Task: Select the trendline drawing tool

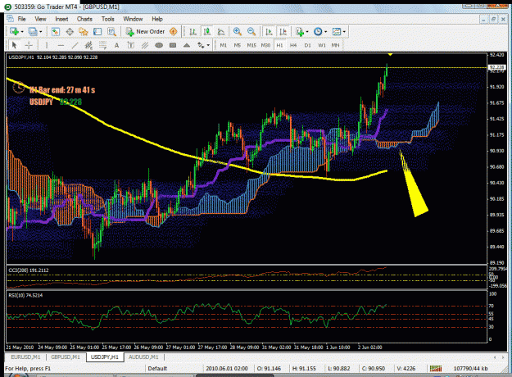Action: tap(75, 45)
